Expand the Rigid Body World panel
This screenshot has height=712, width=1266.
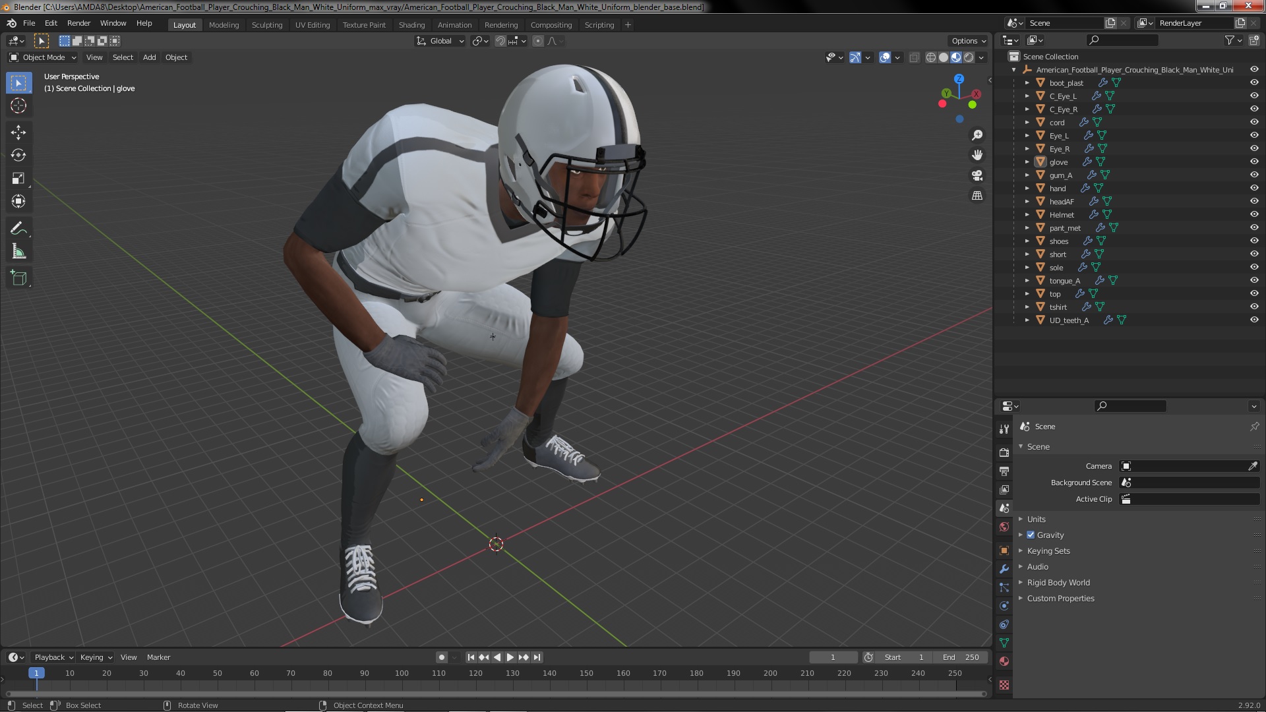pyautogui.click(x=1058, y=582)
